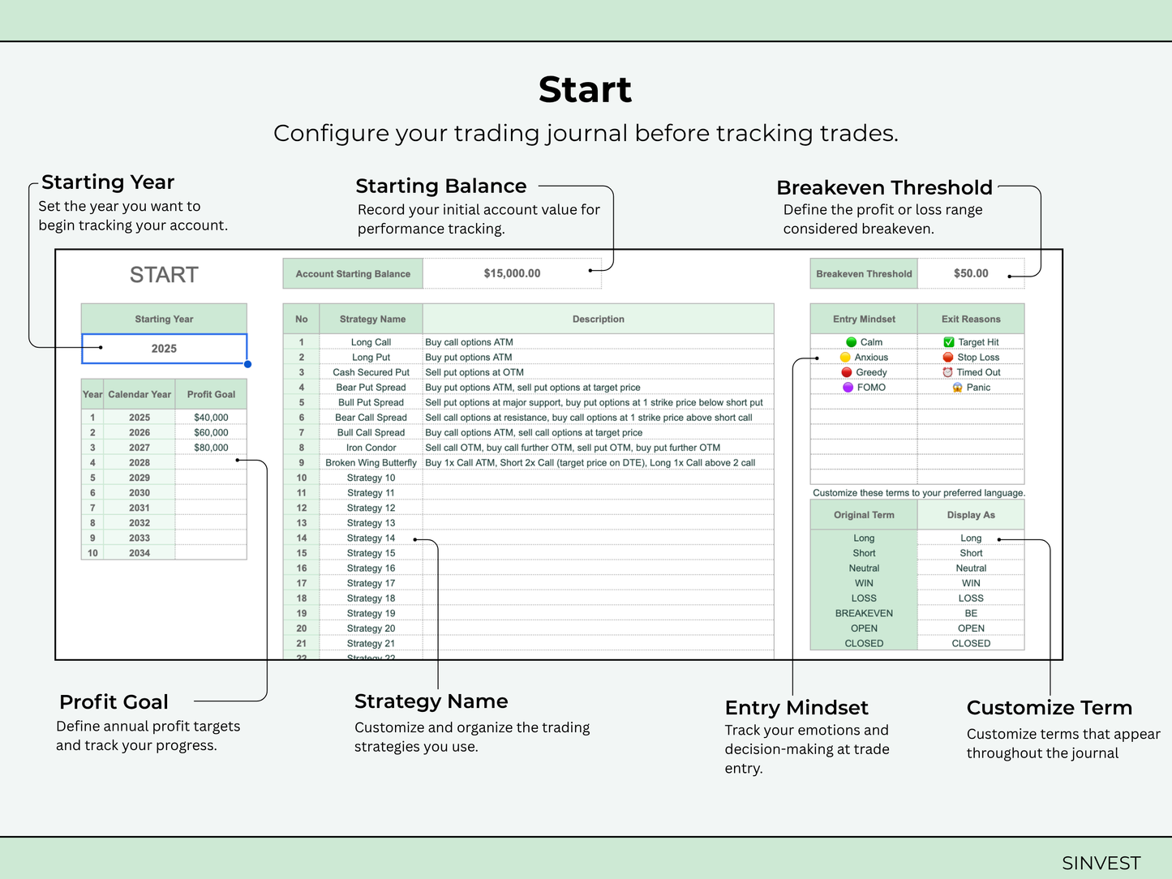Select the Iron Condor strategy name cell

pos(371,448)
